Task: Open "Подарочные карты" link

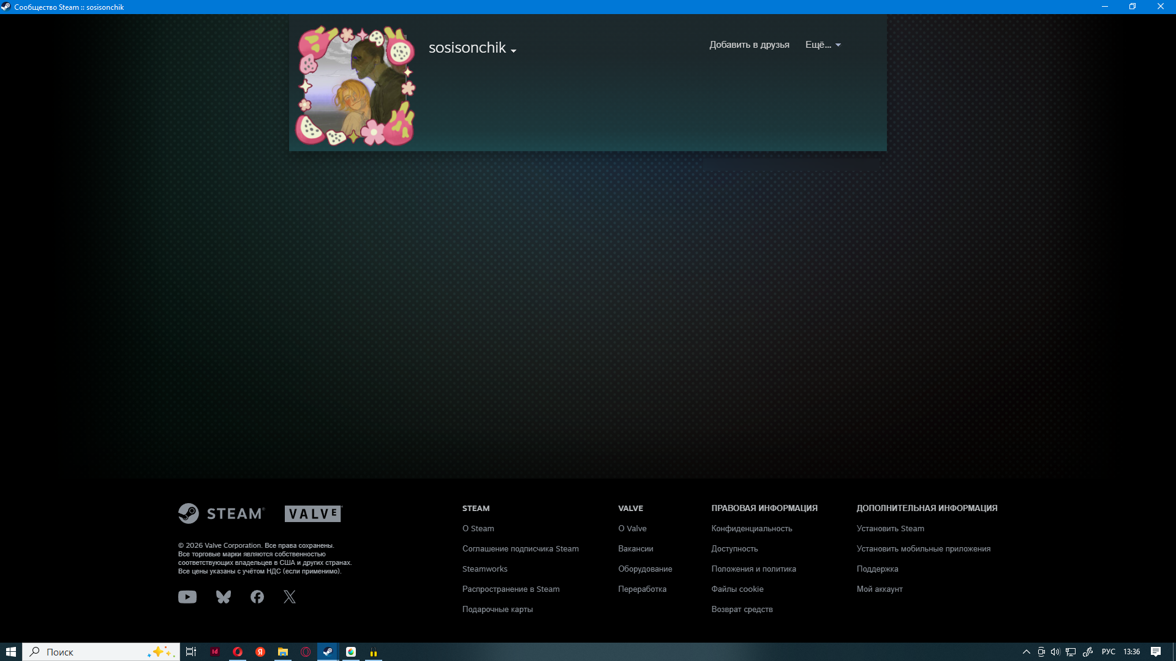Action: [497, 609]
